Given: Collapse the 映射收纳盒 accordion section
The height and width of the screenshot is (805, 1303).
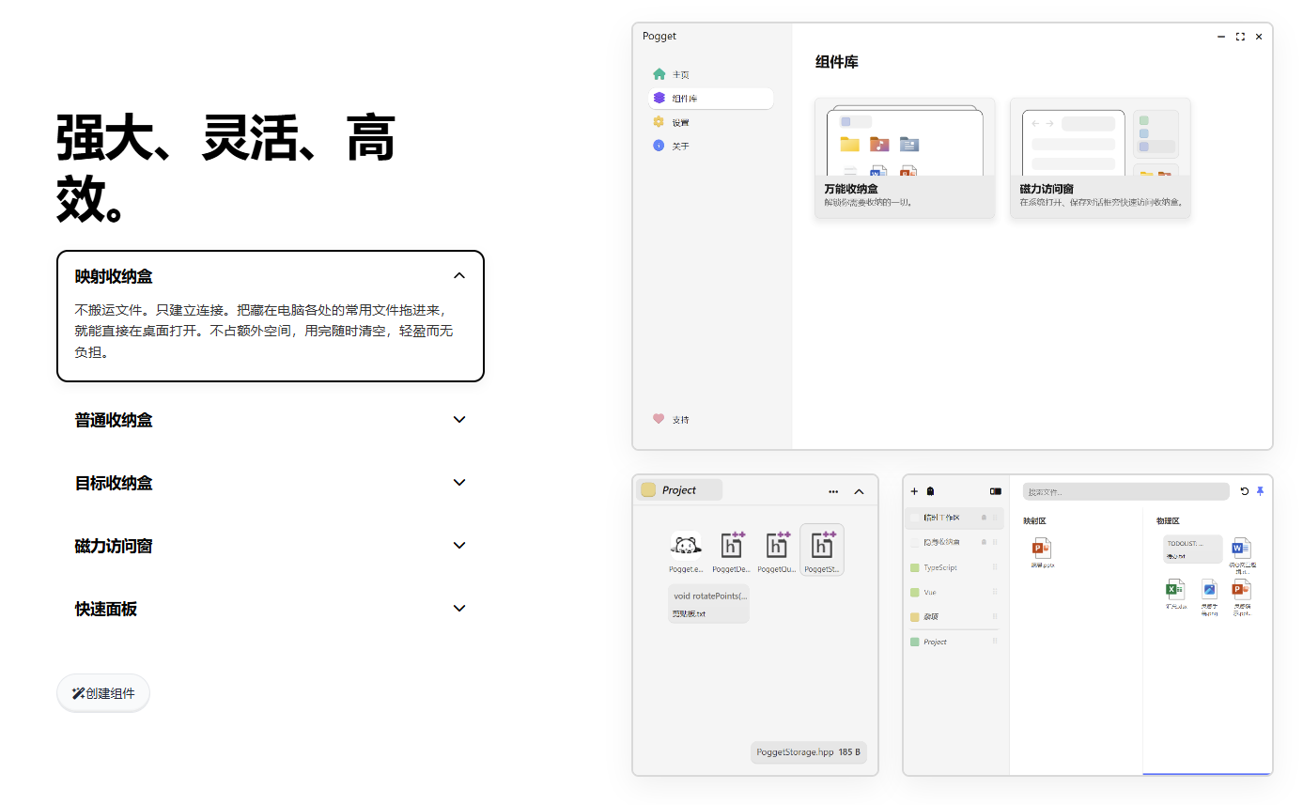Looking at the screenshot, I should tap(458, 276).
